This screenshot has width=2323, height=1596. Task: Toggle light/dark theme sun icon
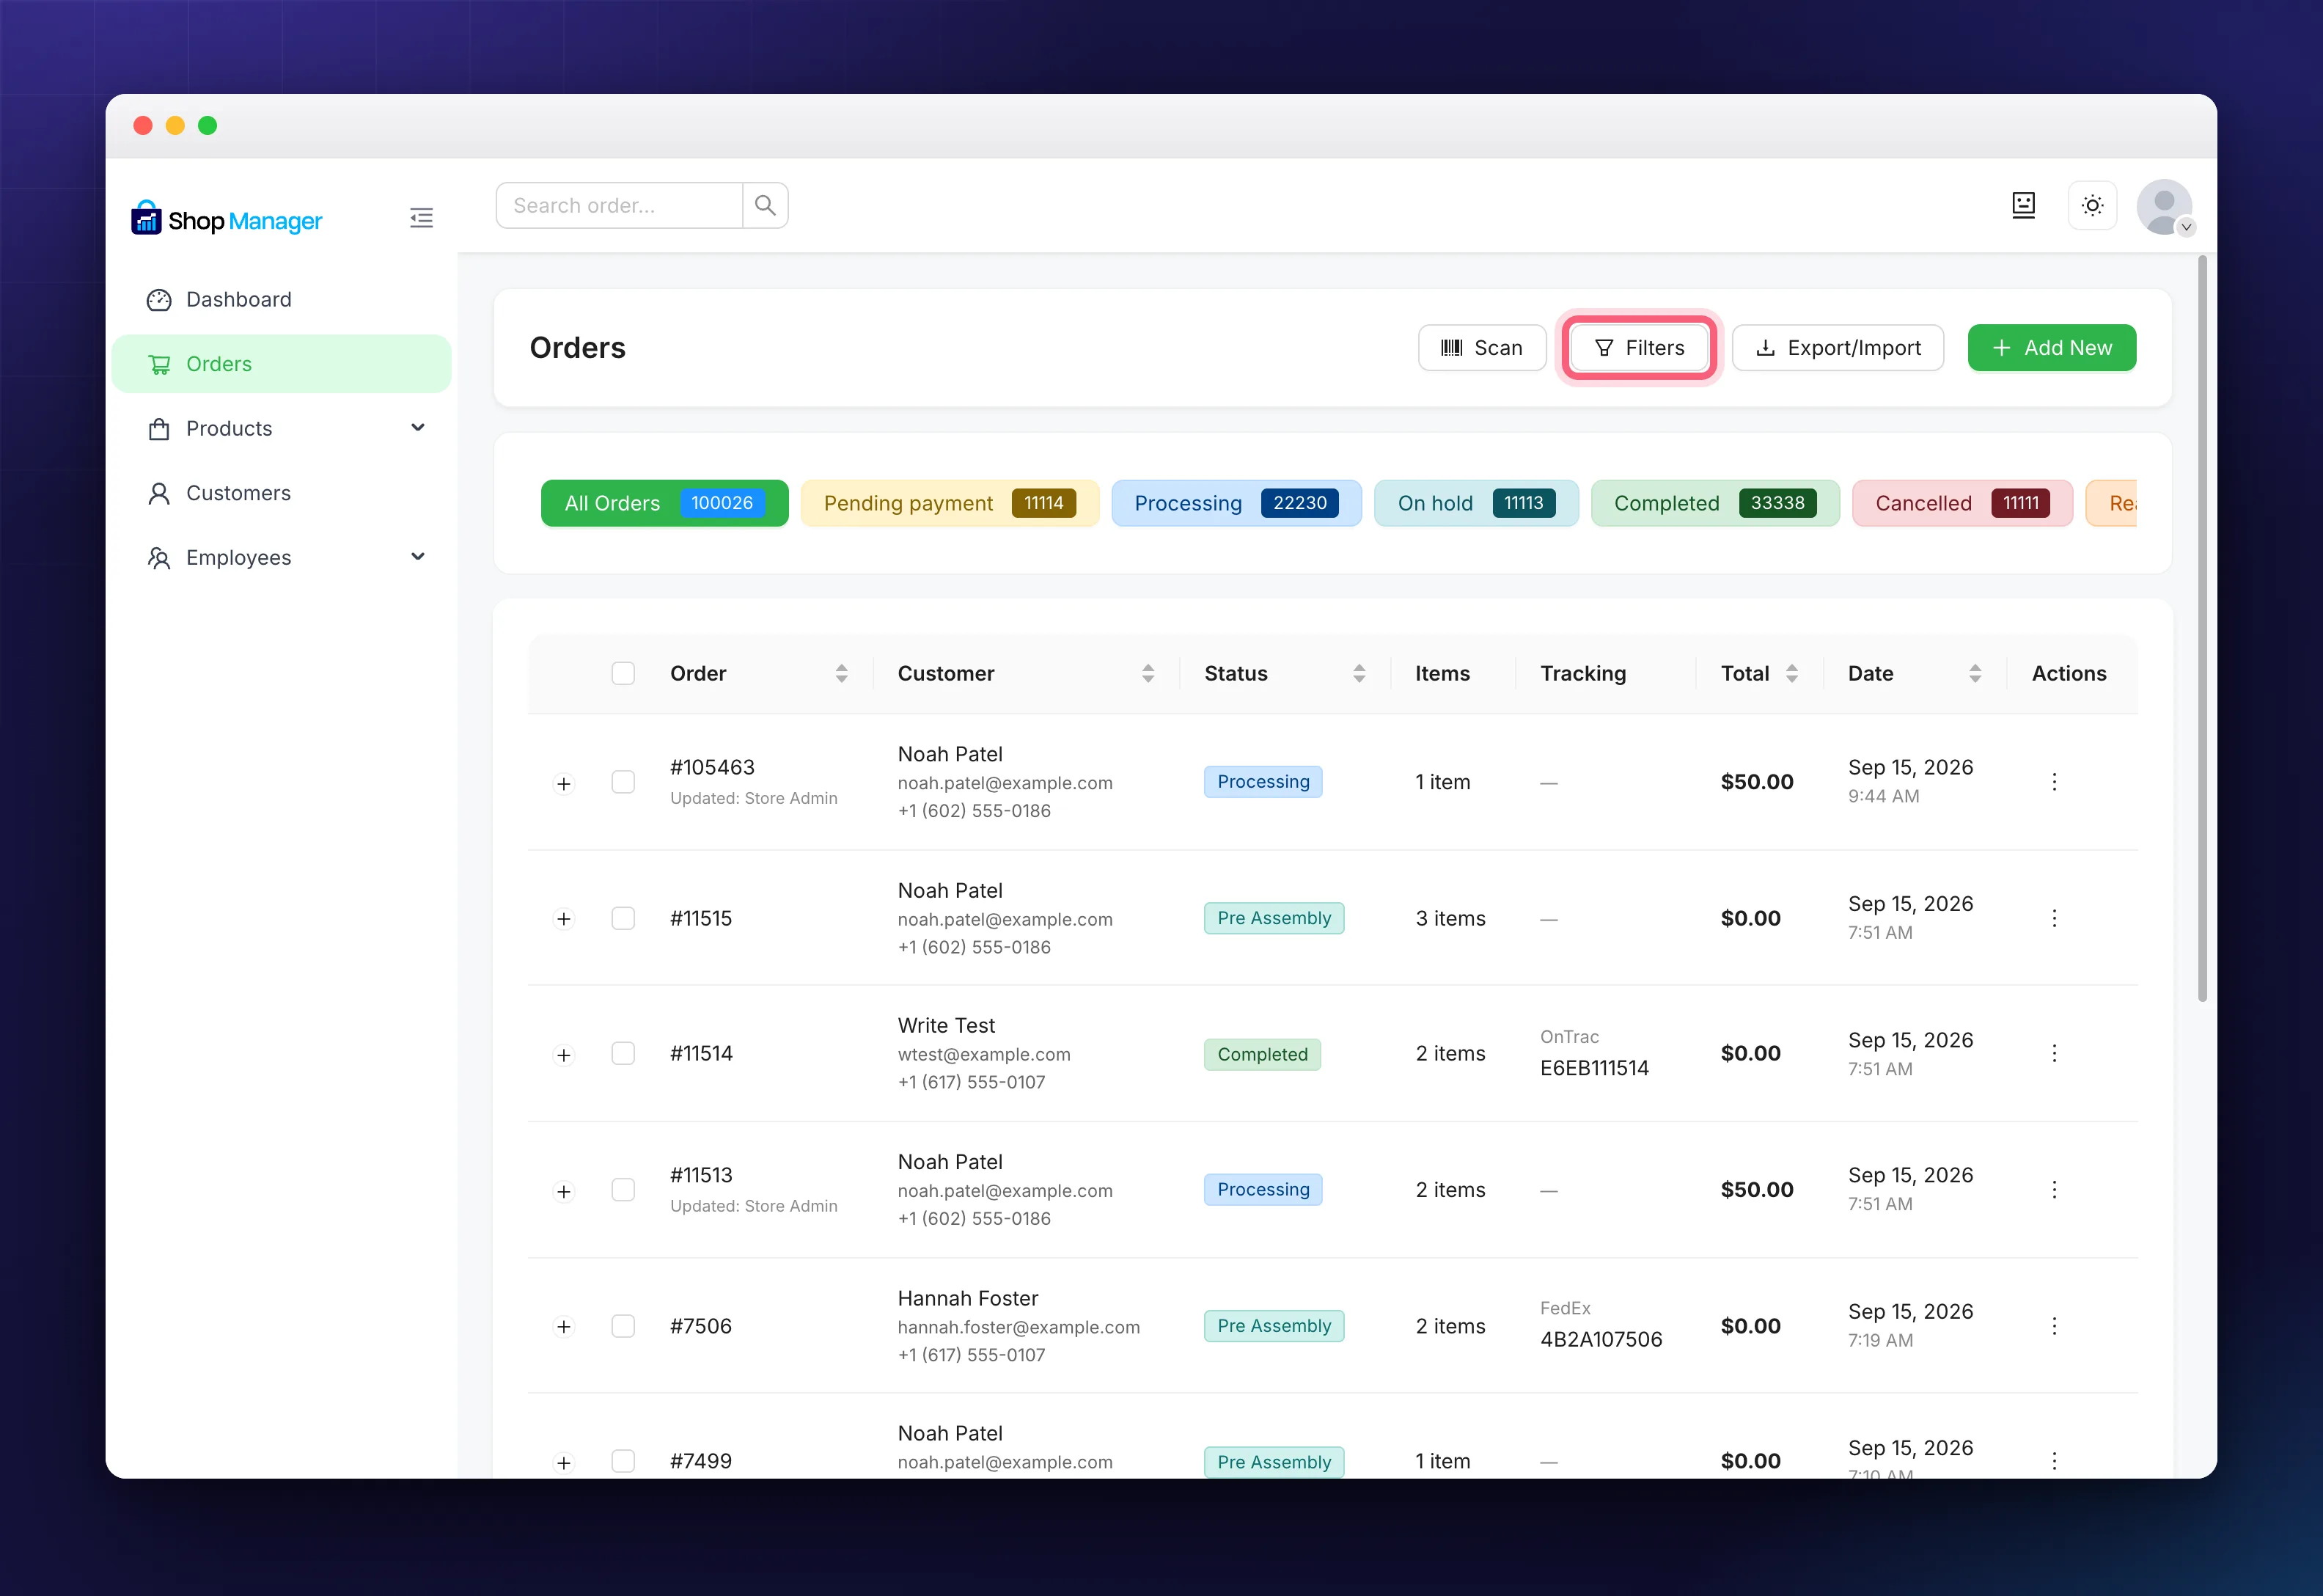[x=2092, y=205]
